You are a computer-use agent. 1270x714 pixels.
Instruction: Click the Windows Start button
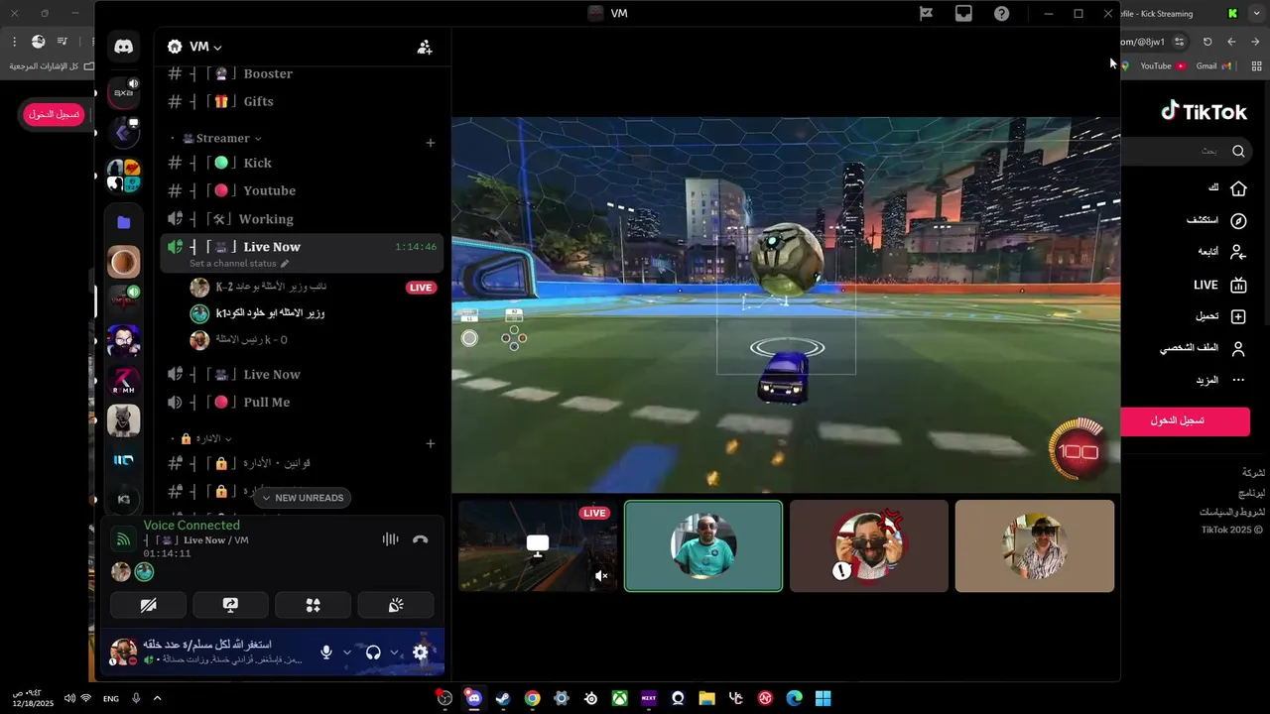tap(823, 698)
